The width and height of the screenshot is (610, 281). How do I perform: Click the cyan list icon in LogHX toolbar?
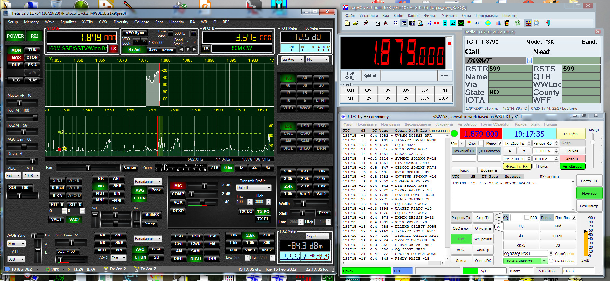click(445, 23)
